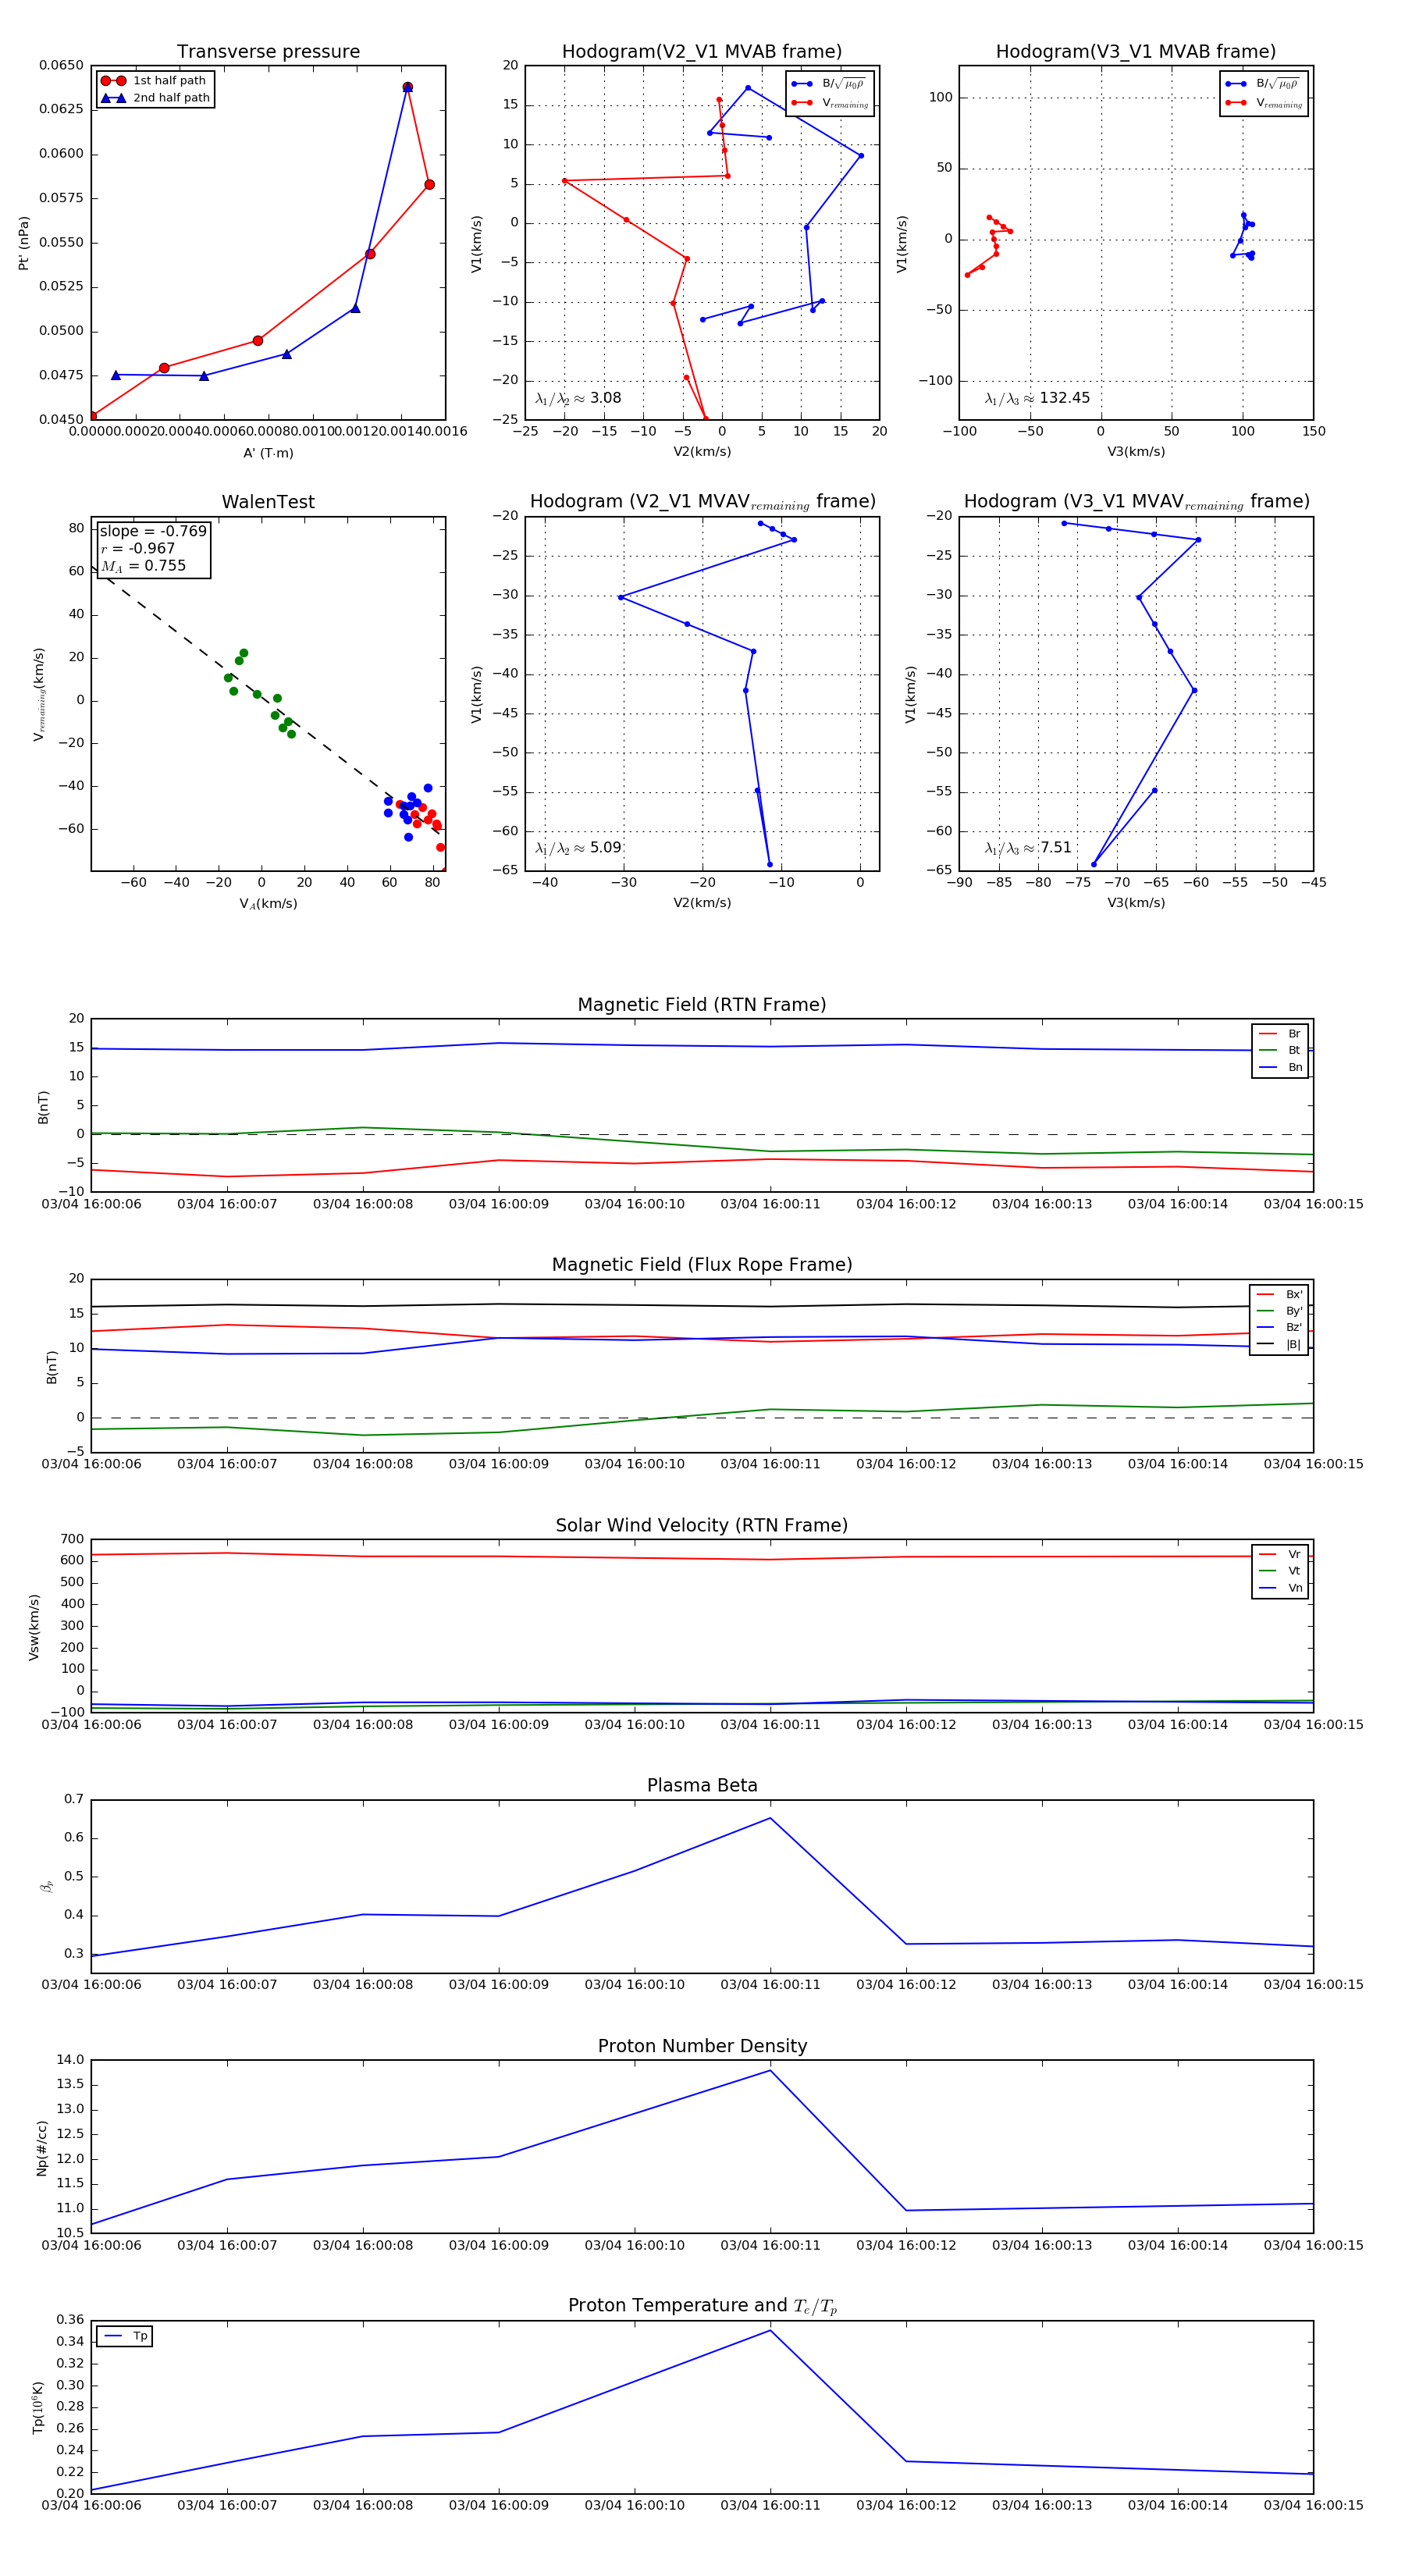The width and height of the screenshot is (1405, 2576).
Task: Select the '2nd half path' legend entry
Action: click(155, 98)
